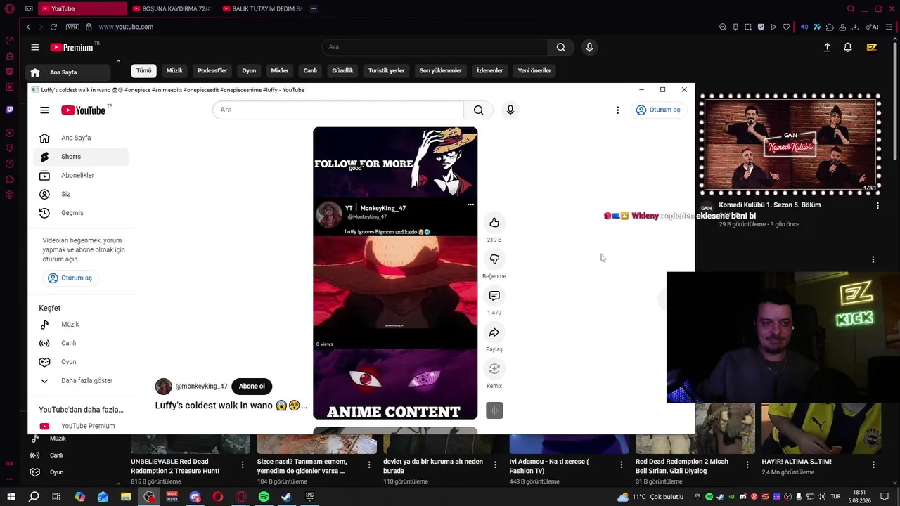Image resolution: width=900 pixels, height=506 pixels.
Task: Open the sound page square icon below Remix
Action: click(x=494, y=410)
